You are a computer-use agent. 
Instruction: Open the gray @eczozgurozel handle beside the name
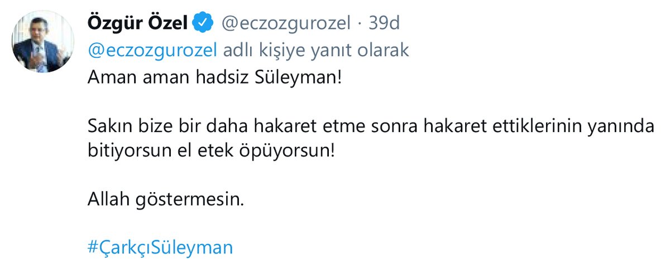click(286, 23)
